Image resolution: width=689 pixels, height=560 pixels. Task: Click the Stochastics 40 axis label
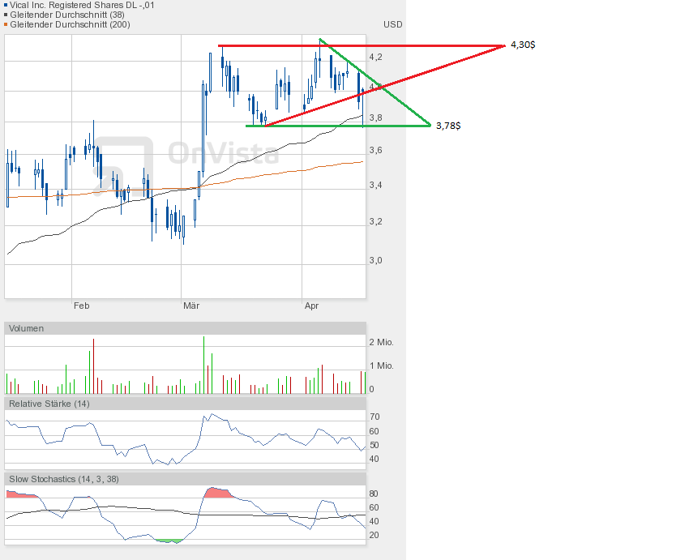(x=374, y=521)
